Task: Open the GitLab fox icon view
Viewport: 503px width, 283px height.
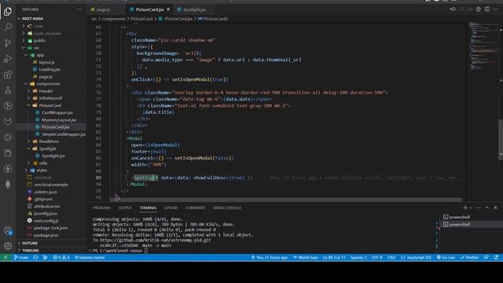Action: [8, 122]
